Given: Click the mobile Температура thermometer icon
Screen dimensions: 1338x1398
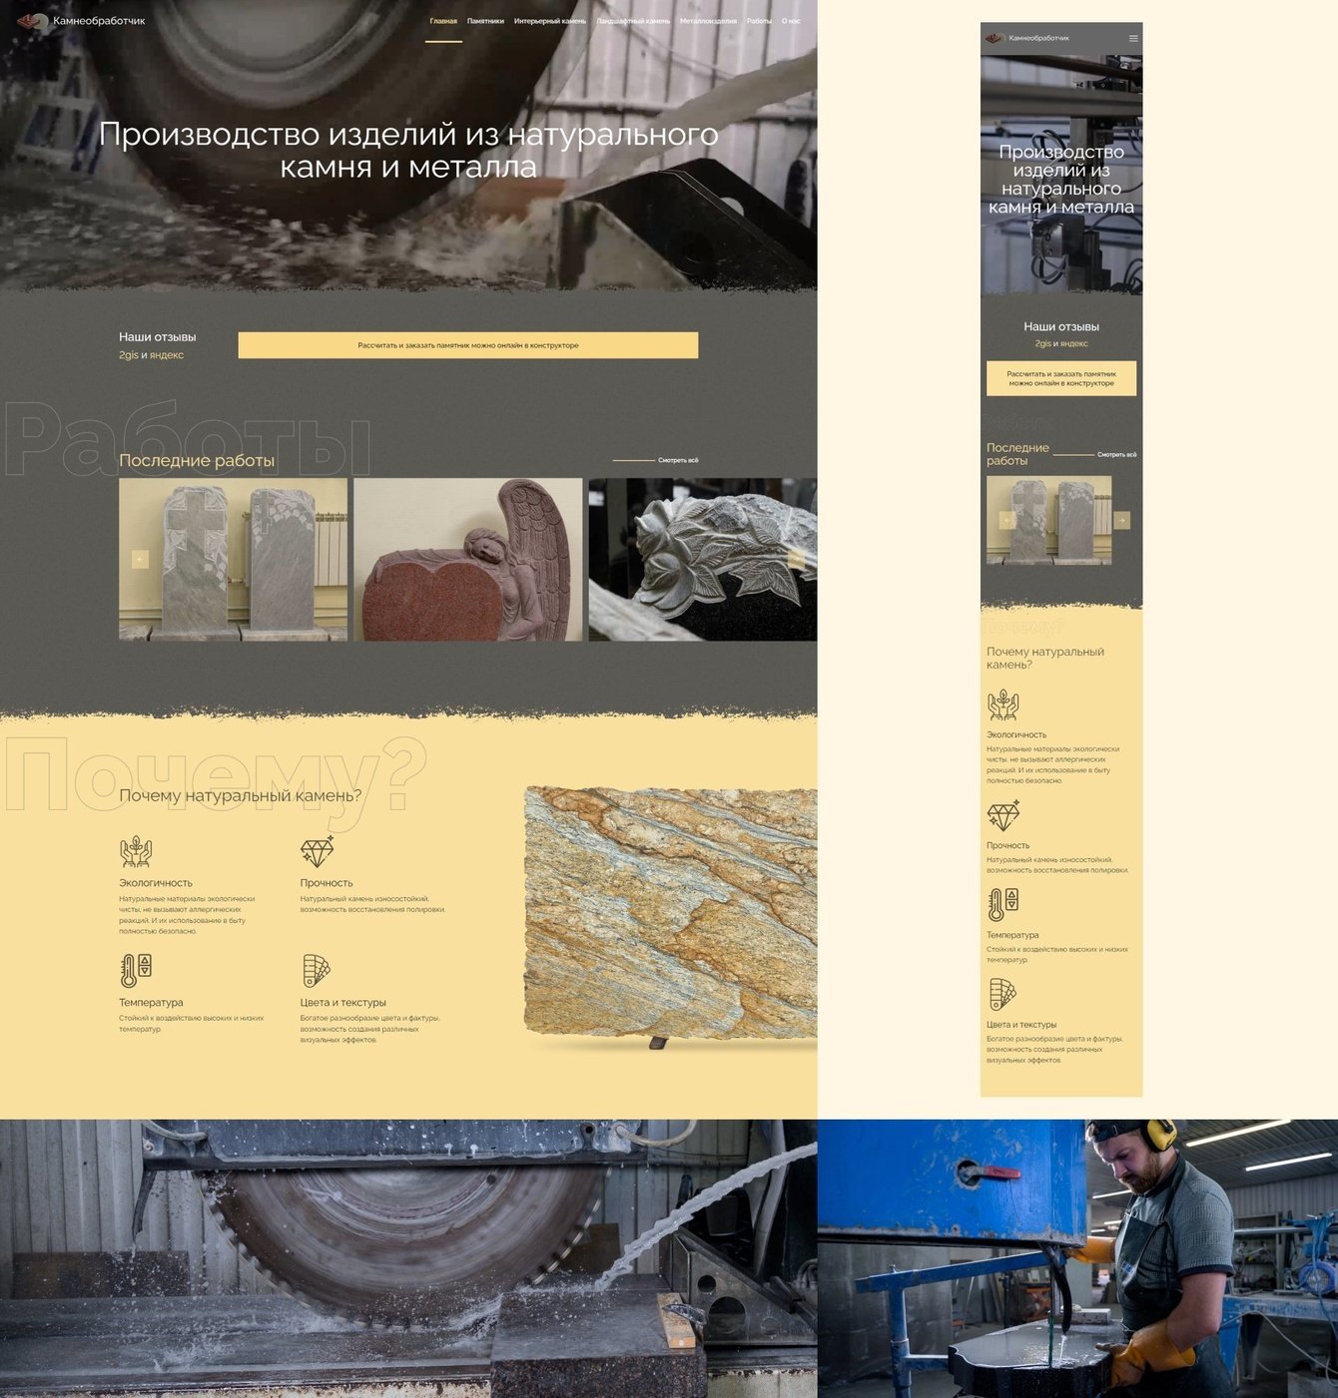Looking at the screenshot, I should (x=1003, y=905).
